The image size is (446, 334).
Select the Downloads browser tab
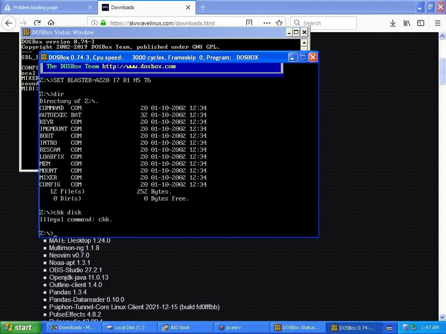click(147, 7)
